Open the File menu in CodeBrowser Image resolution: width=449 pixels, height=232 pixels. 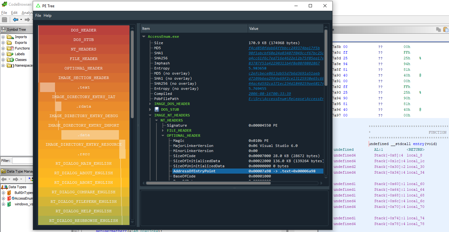click(4, 13)
